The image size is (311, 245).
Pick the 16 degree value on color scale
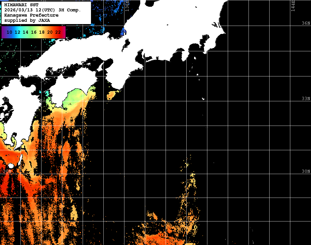coord(33,32)
